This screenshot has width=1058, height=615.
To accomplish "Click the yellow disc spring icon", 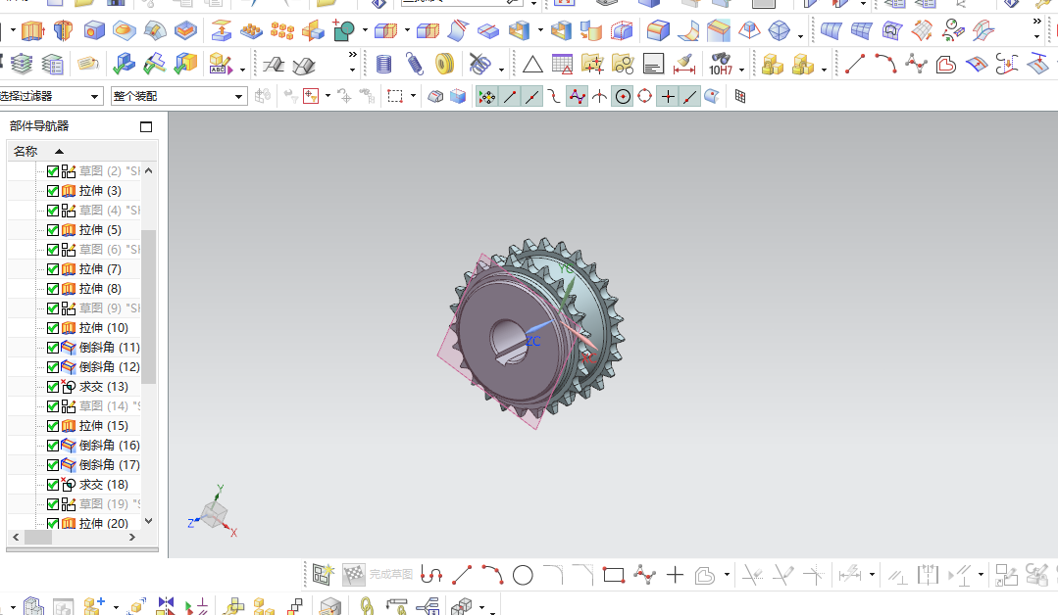I will click(x=444, y=64).
